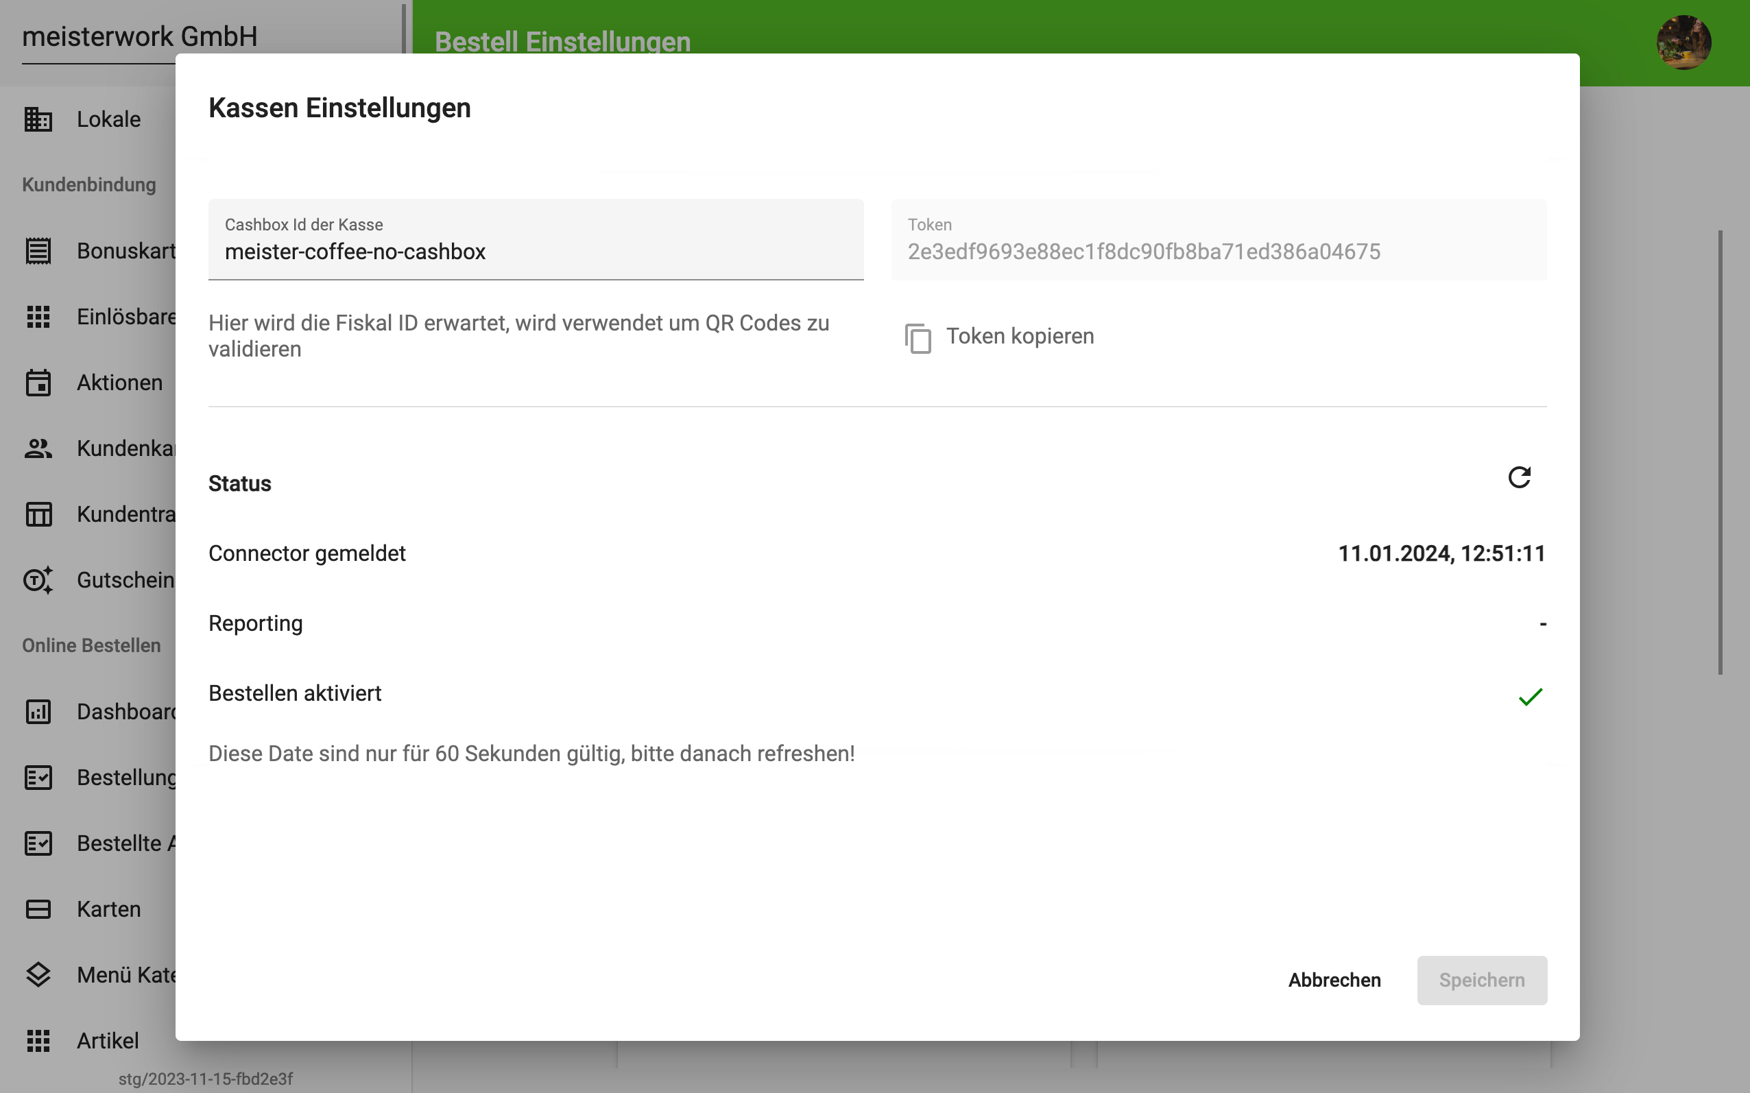Edit the Cashbox Id der Kasse field
The height and width of the screenshot is (1093, 1750).
535,251
